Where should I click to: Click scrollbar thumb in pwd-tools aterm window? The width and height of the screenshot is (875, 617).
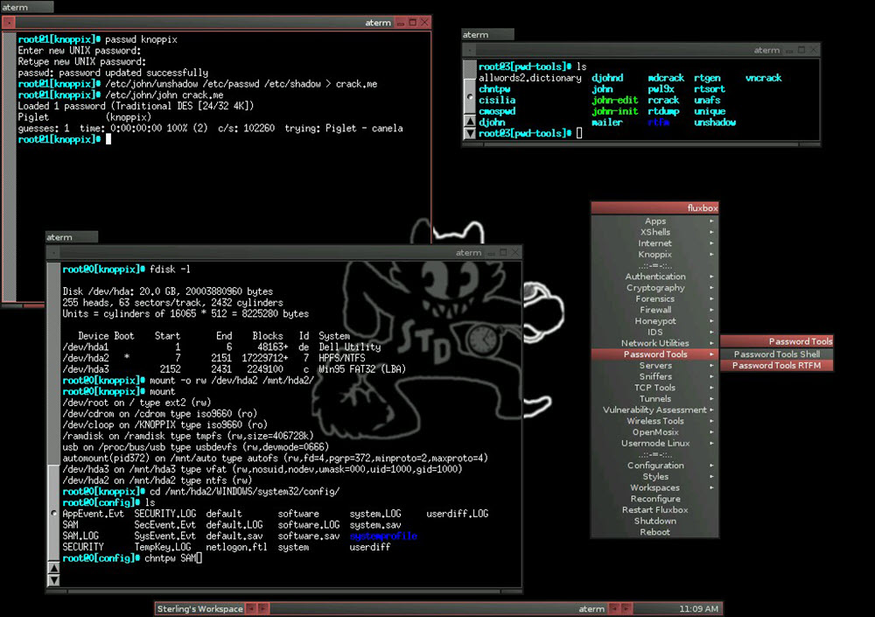[470, 96]
